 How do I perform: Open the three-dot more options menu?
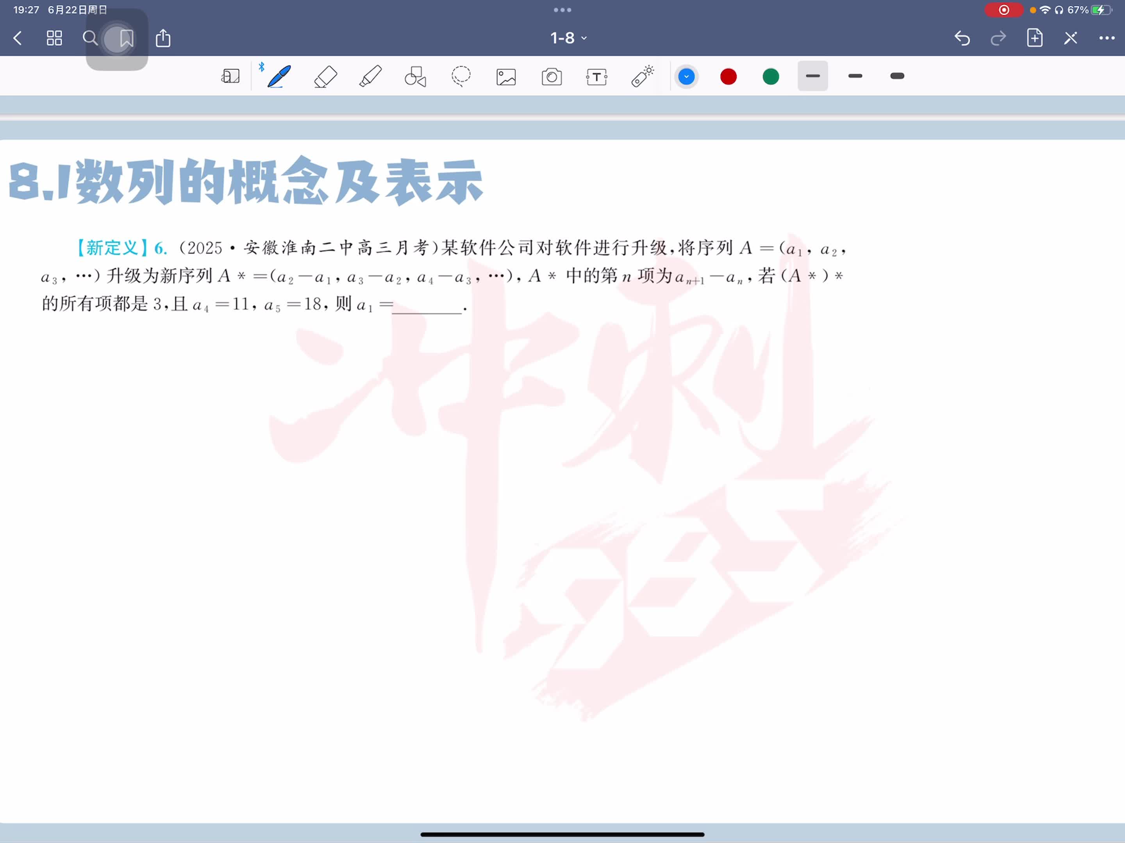coord(1107,38)
